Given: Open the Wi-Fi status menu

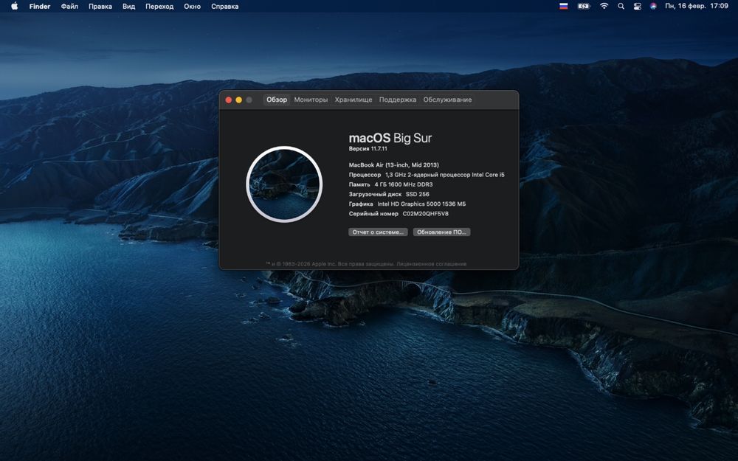Looking at the screenshot, I should (604, 6).
